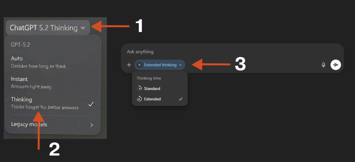Choose Standard thinking time
Viewport: 355px width, 162px height.
pos(152,88)
